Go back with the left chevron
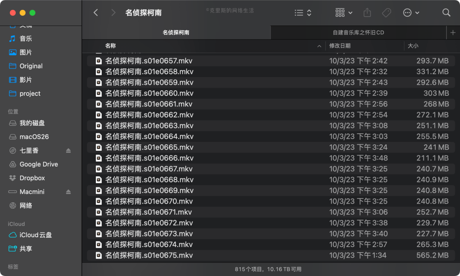 coord(96,13)
